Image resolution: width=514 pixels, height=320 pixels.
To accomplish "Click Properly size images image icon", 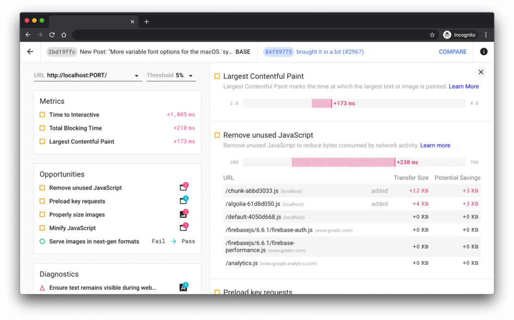I will click(x=183, y=214).
